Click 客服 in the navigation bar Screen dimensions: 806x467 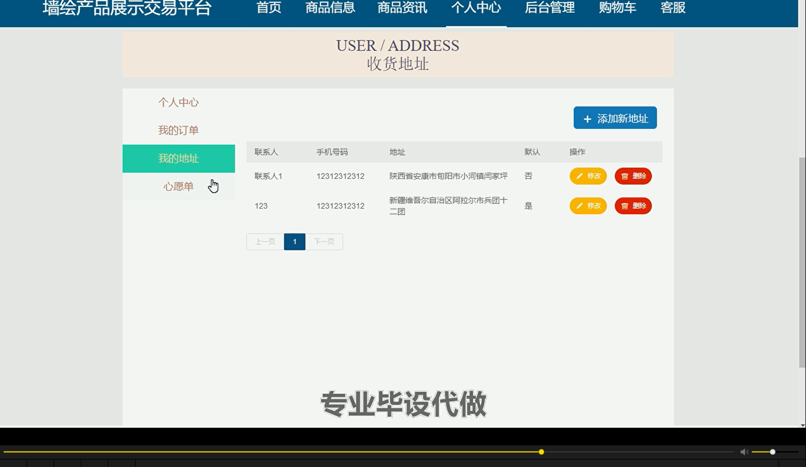tap(672, 8)
